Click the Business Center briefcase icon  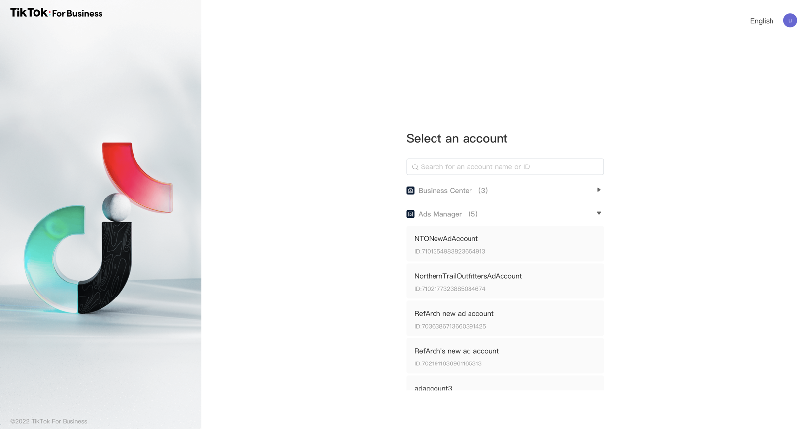tap(410, 190)
